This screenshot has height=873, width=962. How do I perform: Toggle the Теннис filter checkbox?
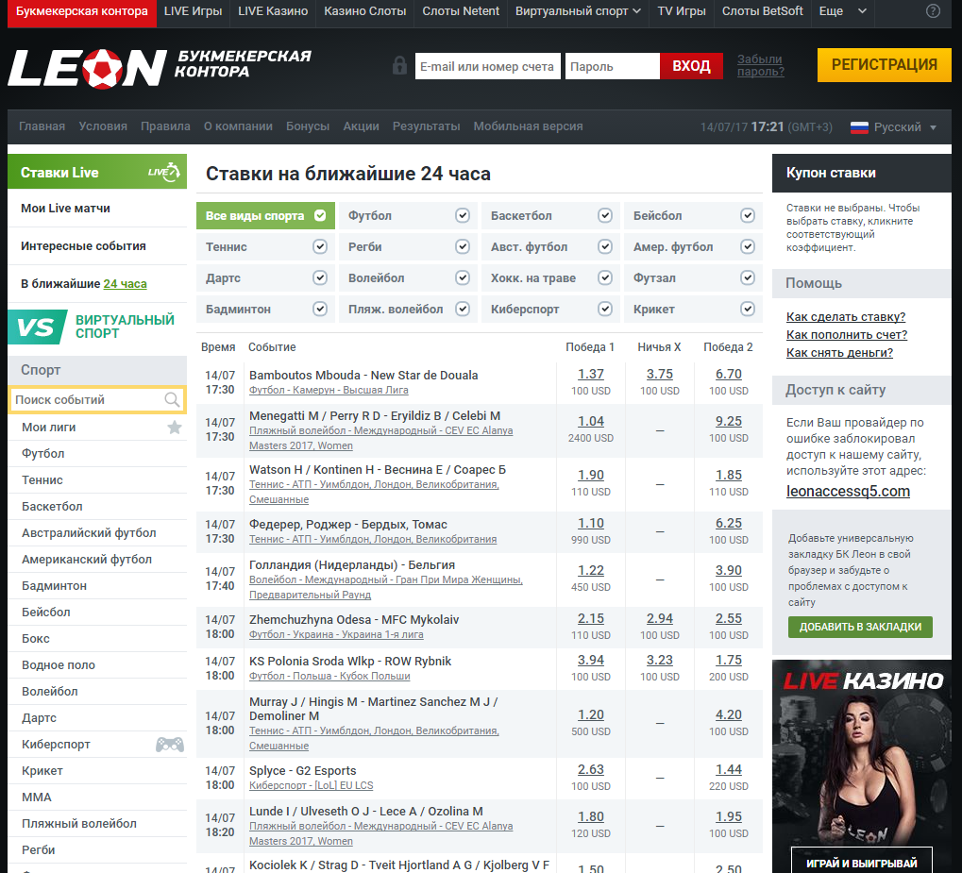pyautogui.click(x=320, y=246)
